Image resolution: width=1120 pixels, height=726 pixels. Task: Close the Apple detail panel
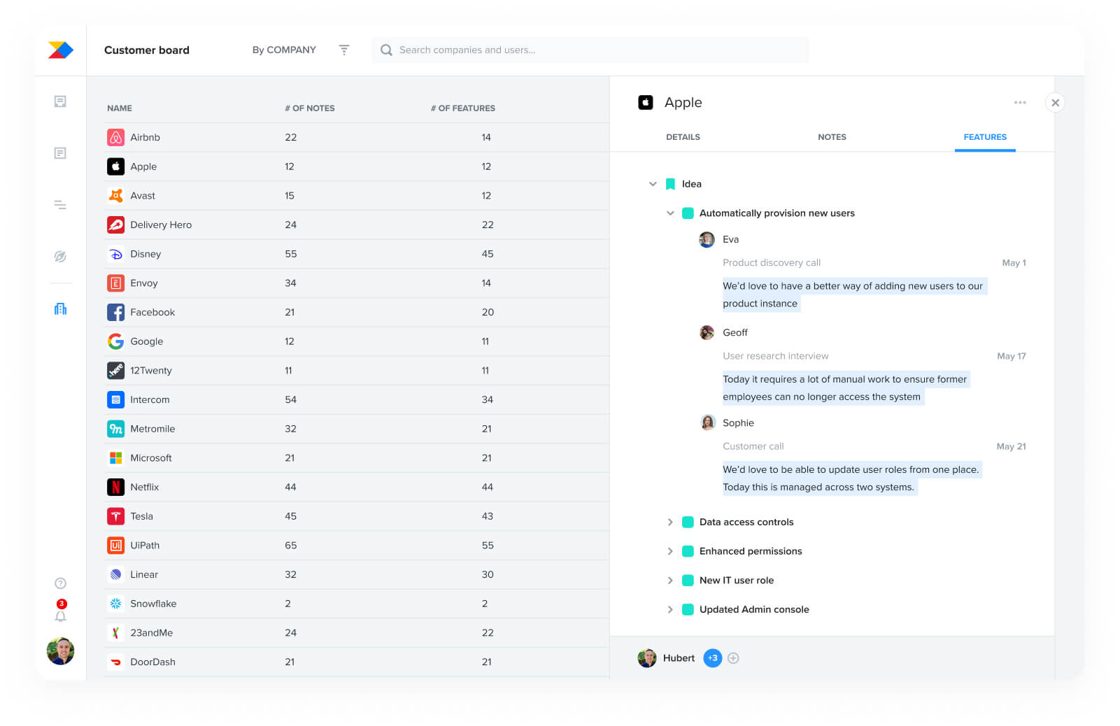point(1055,103)
